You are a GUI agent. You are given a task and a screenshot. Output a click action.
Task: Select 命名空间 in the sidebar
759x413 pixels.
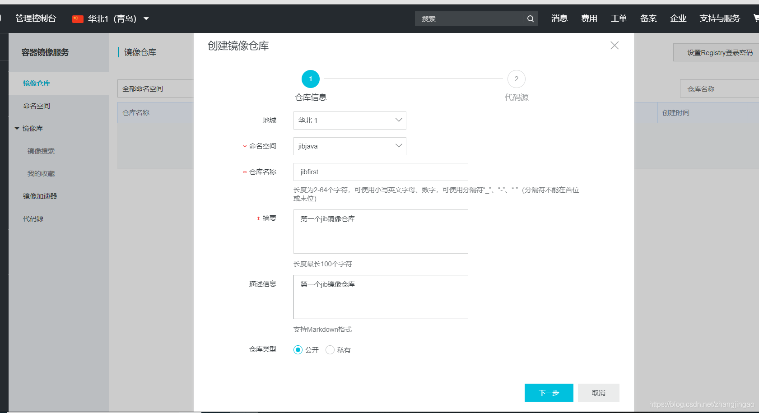(x=37, y=106)
